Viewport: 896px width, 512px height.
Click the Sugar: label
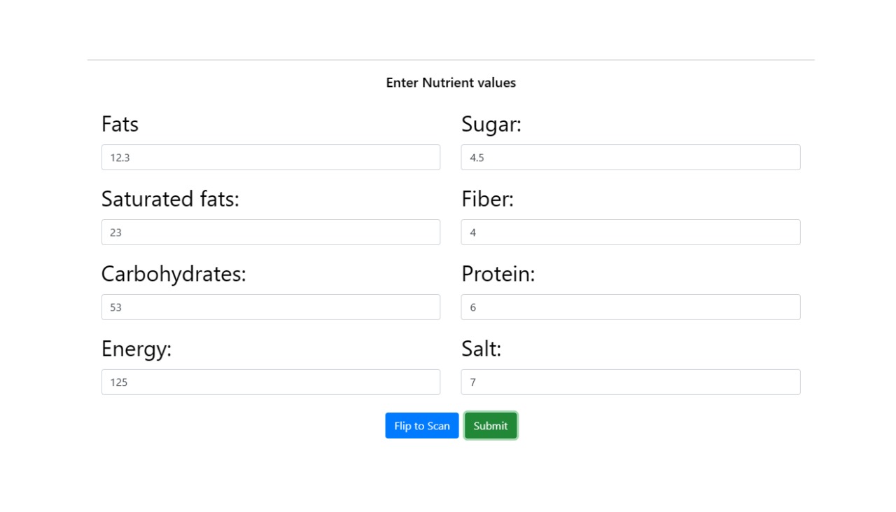[x=491, y=125]
